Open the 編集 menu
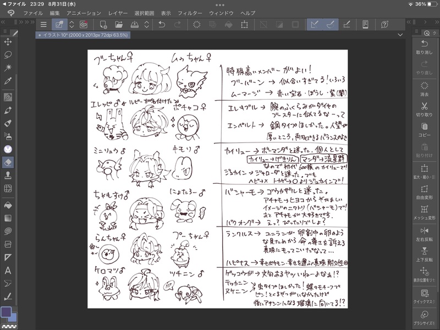Screen dimensions: 440x330 coord(54,13)
